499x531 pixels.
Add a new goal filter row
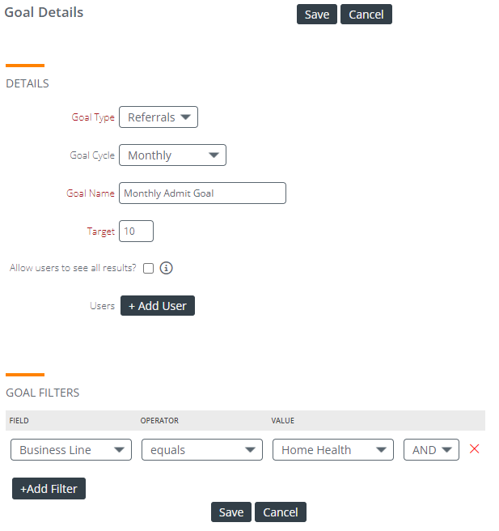coord(49,488)
